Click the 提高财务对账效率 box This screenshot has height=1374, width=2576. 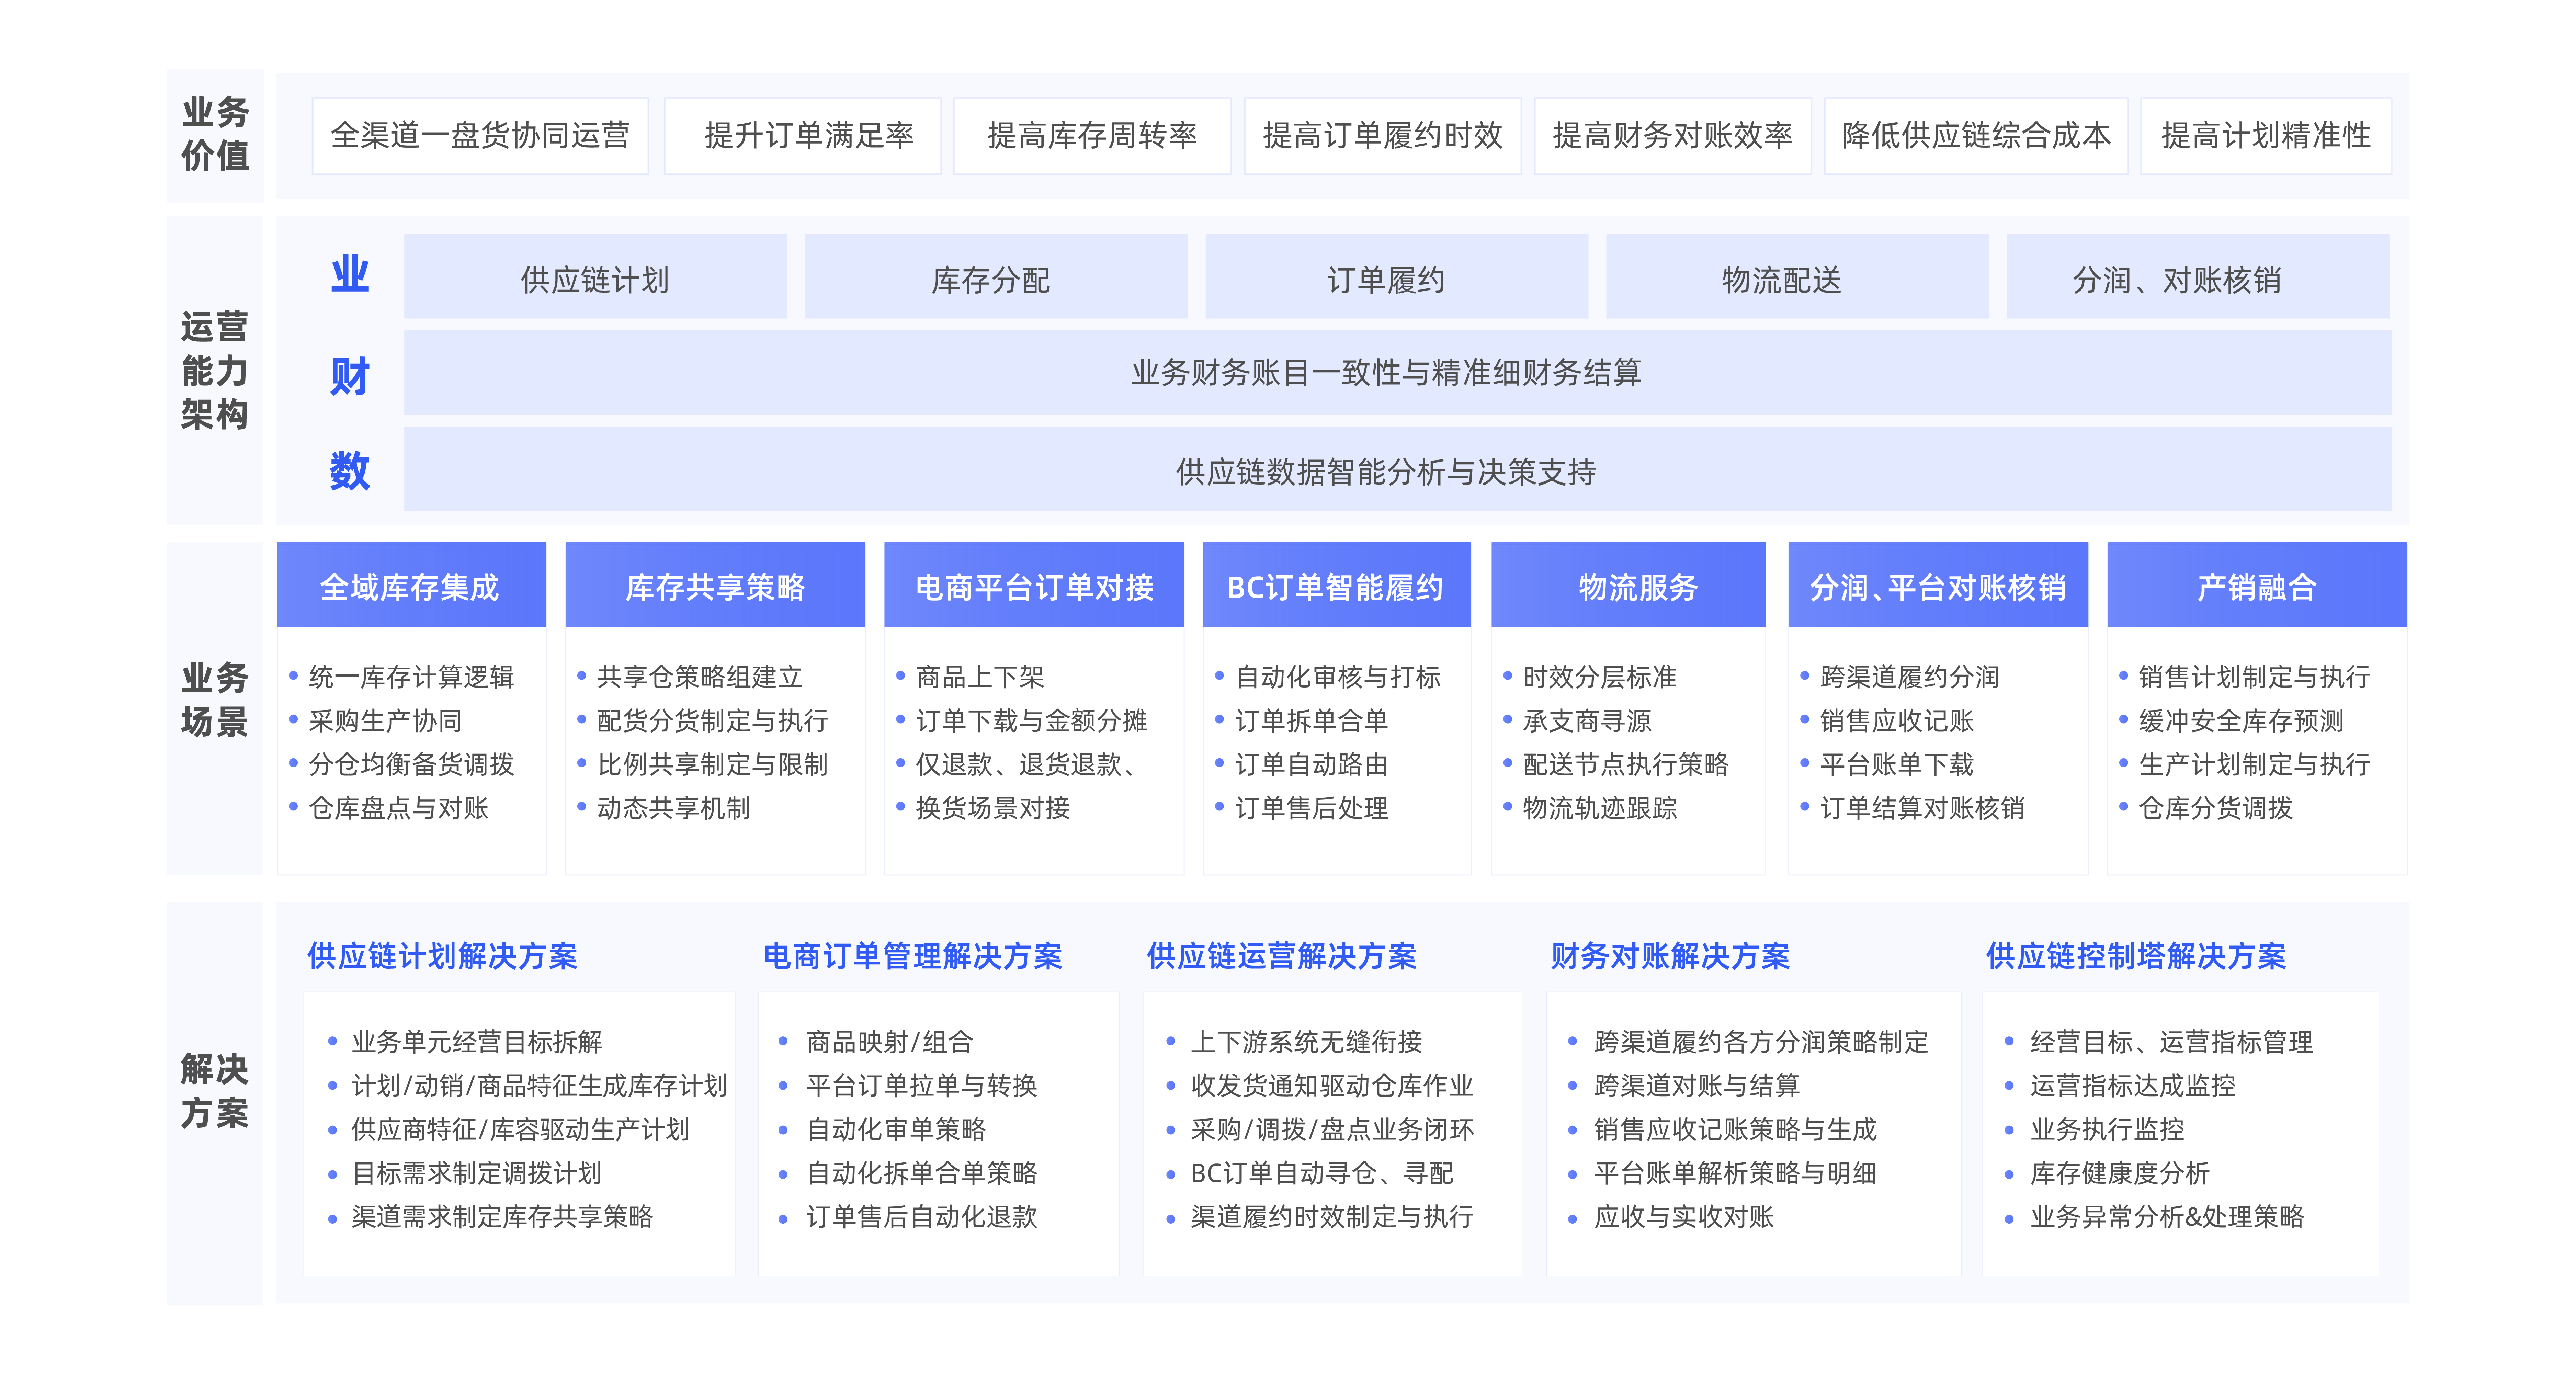tap(1673, 136)
